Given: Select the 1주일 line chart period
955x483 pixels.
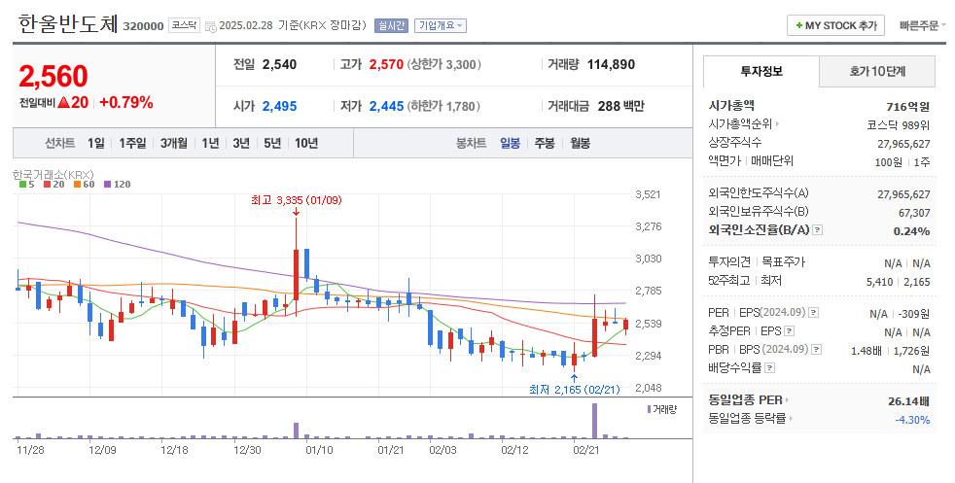Looking at the screenshot, I should [132, 144].
